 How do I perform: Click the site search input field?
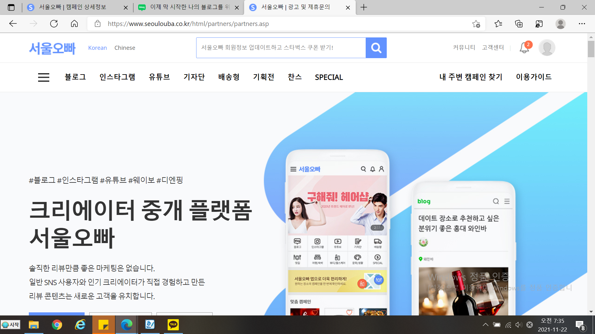(x=281, y=48)
